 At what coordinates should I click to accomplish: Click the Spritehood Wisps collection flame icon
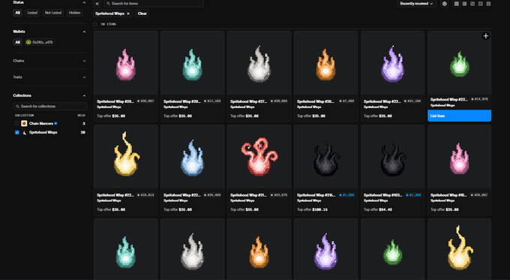pyautogui.click(x=24, y=133)
